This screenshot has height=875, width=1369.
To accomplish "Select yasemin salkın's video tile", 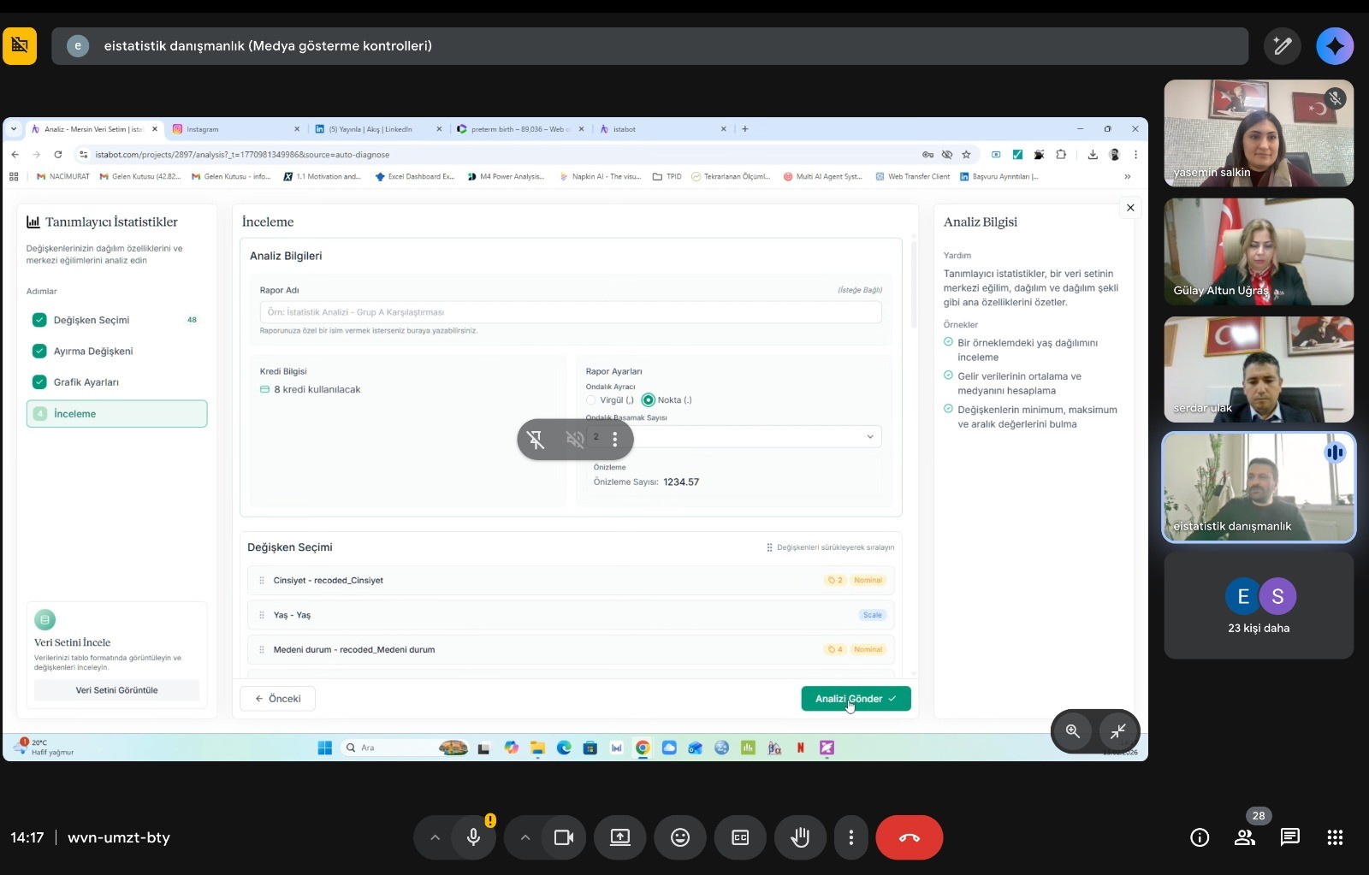I will click(1258, 133).
